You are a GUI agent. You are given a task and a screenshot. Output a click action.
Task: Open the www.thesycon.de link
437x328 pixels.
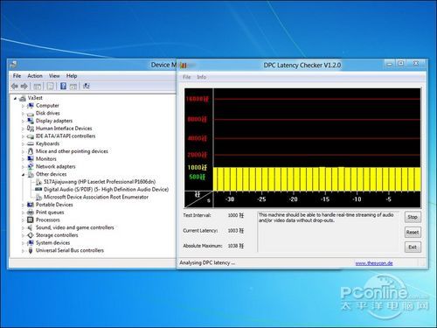tap(374, 263)
